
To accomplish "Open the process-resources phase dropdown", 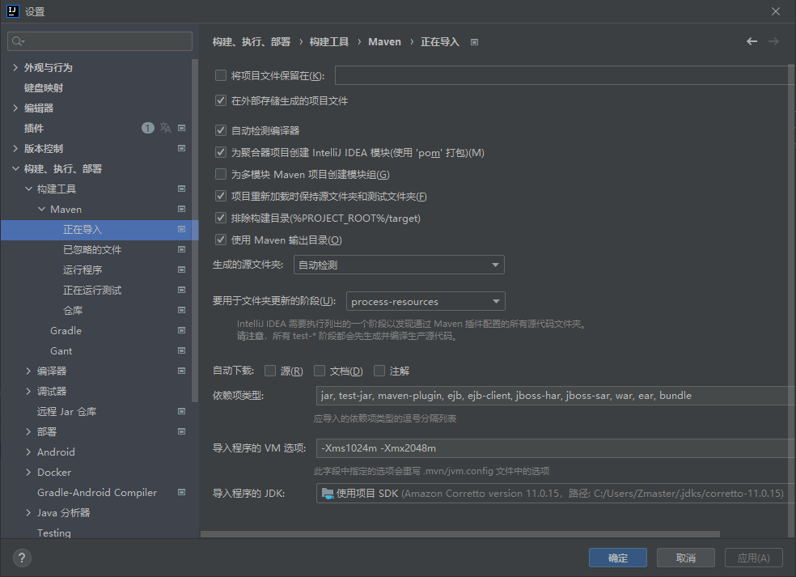I will 495,301.
